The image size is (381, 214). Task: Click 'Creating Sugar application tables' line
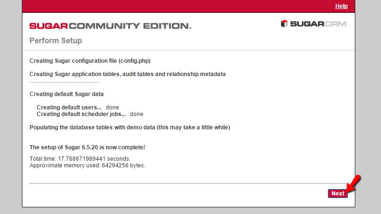128,74
